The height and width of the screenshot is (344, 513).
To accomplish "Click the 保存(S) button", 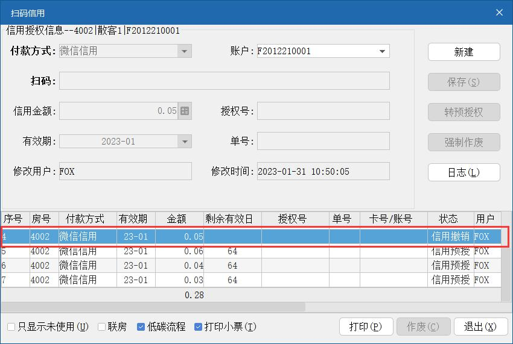I will [x=464, y=82].
